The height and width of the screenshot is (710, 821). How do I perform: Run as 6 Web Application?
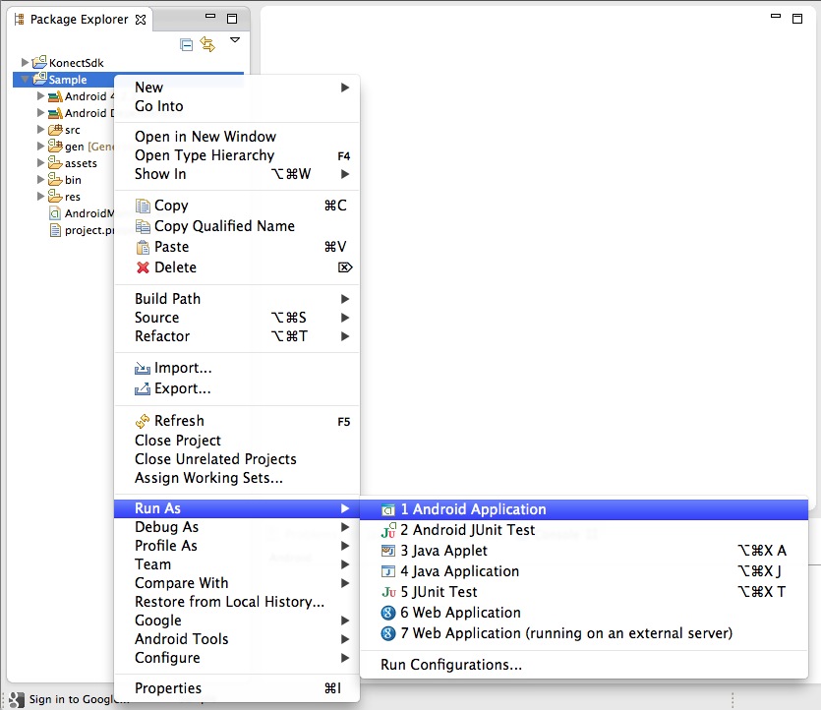point(584,613)
